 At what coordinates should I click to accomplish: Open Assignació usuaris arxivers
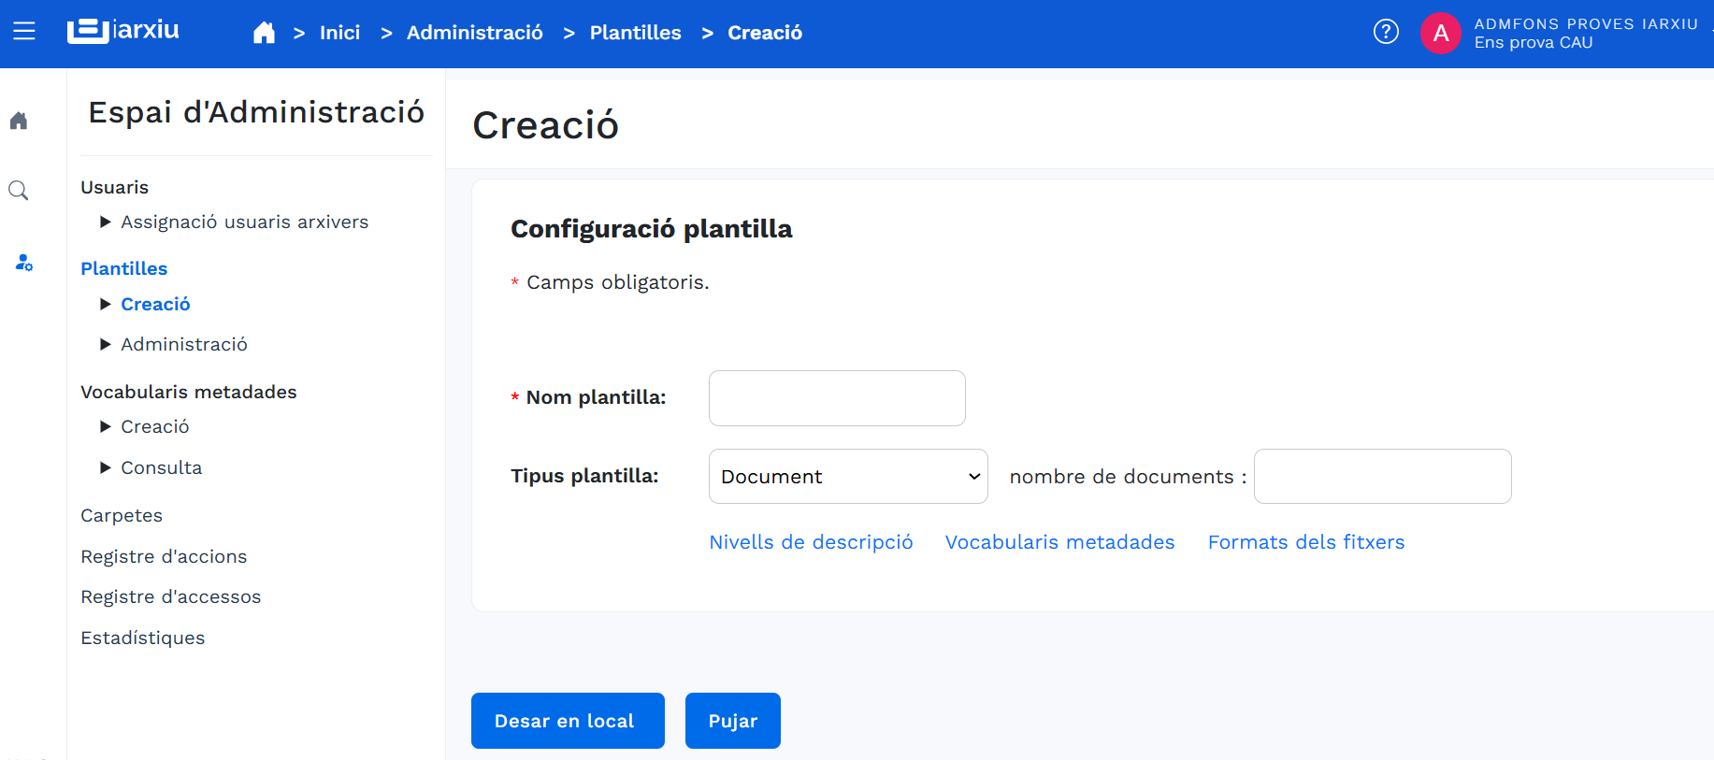245,222
